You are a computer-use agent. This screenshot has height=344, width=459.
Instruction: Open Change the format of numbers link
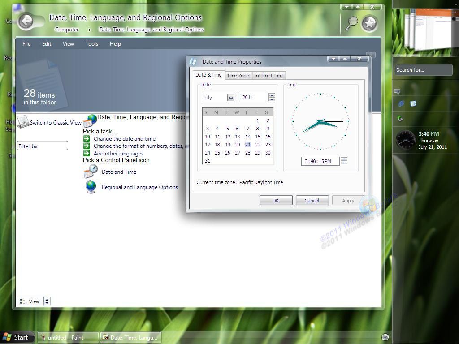139,146
